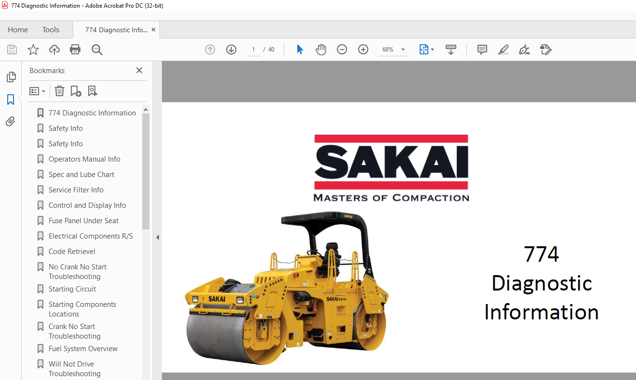The image size is (636, 380).
Task: Open the Find text magnifier icon
Action: (x=97, y=50)
